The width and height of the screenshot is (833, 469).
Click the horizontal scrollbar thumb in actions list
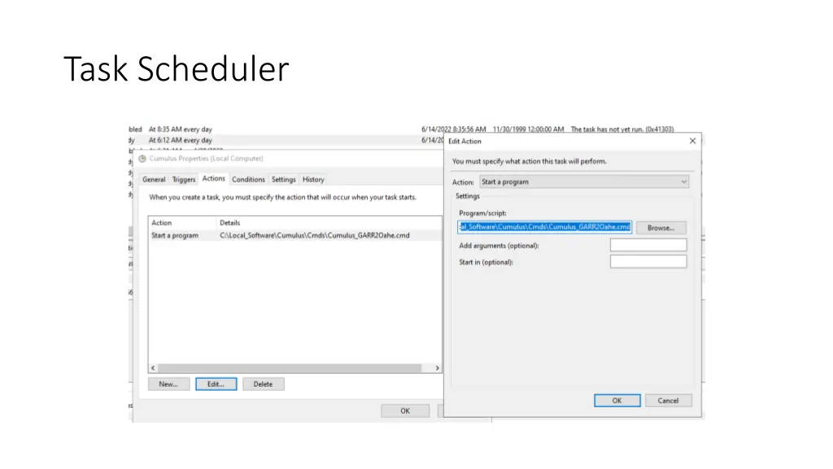coord(290,368)
